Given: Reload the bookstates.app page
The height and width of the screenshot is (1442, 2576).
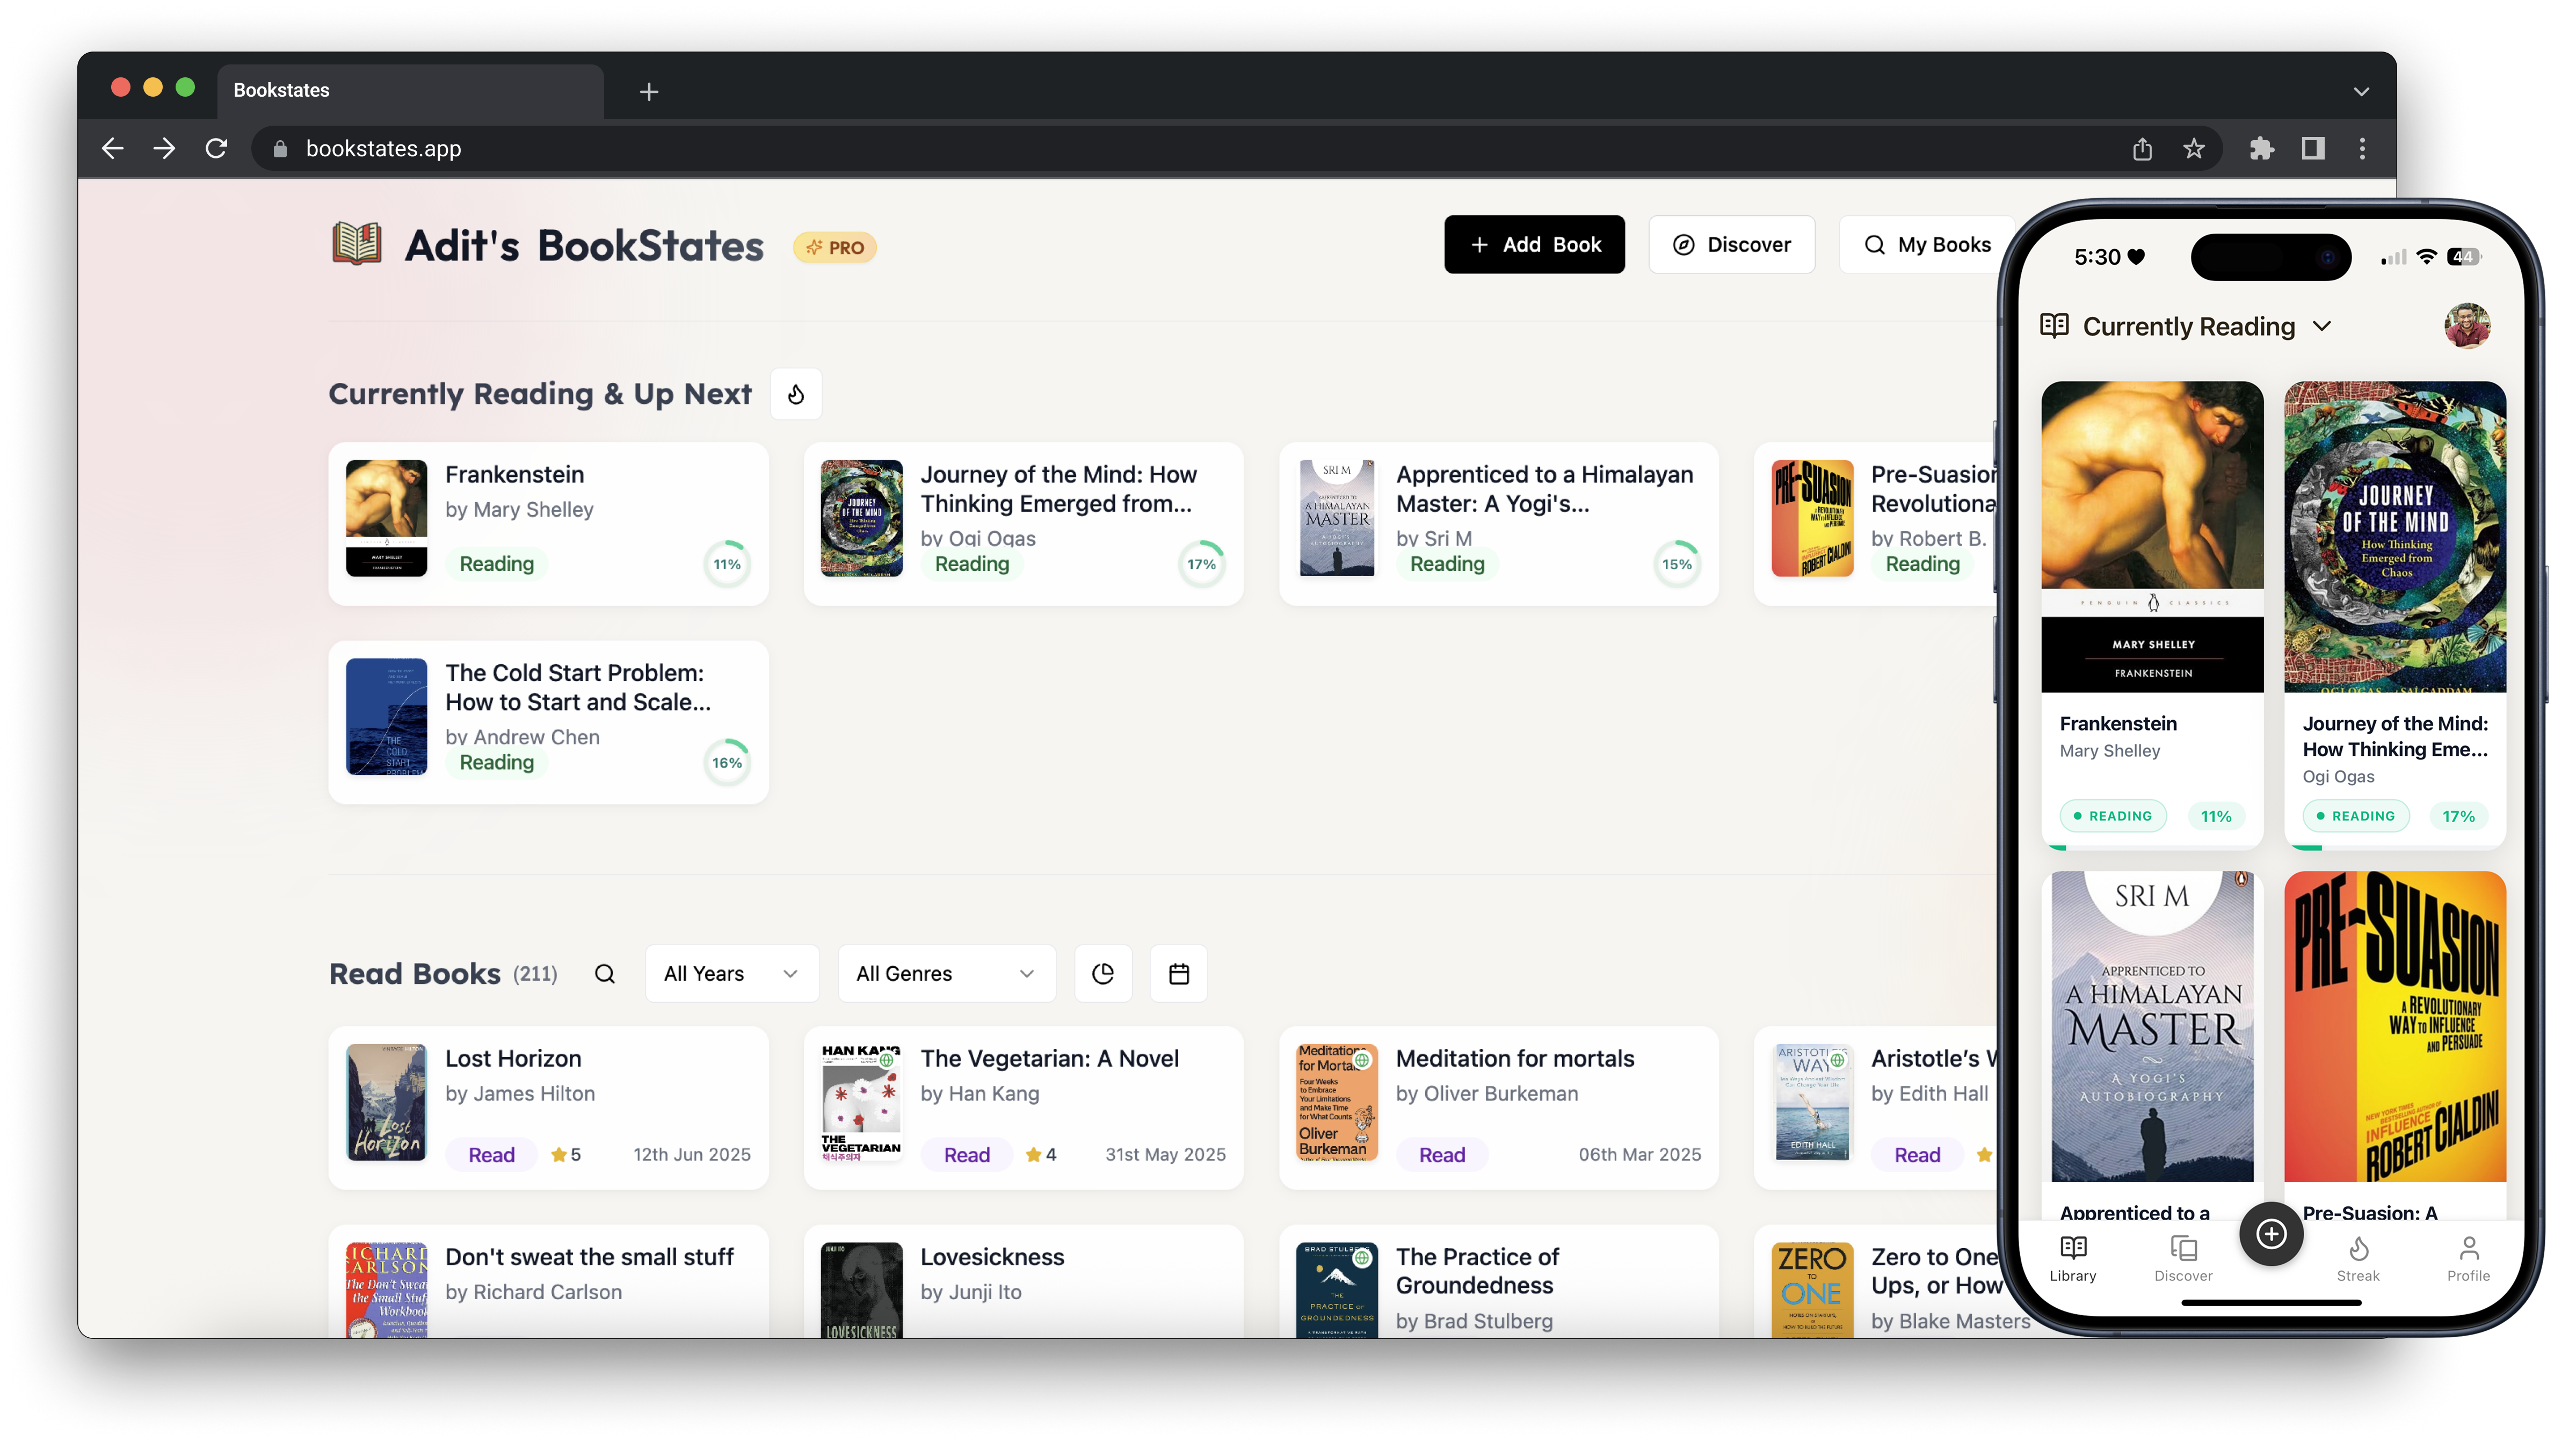Looking at the screenshot, I should 216,148.
